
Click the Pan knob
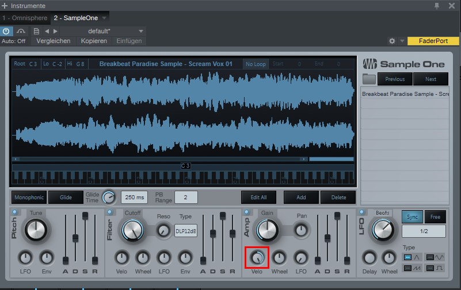302,230
